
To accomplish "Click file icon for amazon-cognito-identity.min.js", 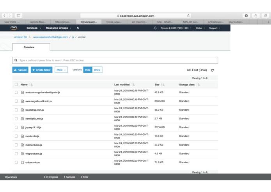I will (23, 93).
